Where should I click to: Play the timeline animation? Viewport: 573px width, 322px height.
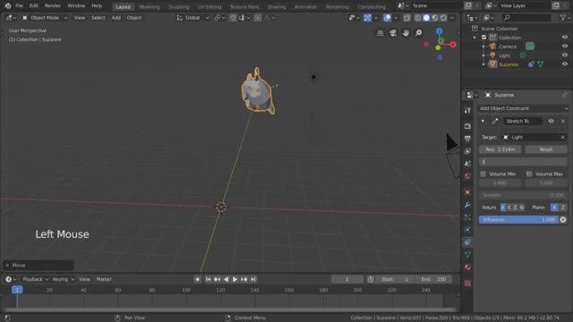pos(235,279)
